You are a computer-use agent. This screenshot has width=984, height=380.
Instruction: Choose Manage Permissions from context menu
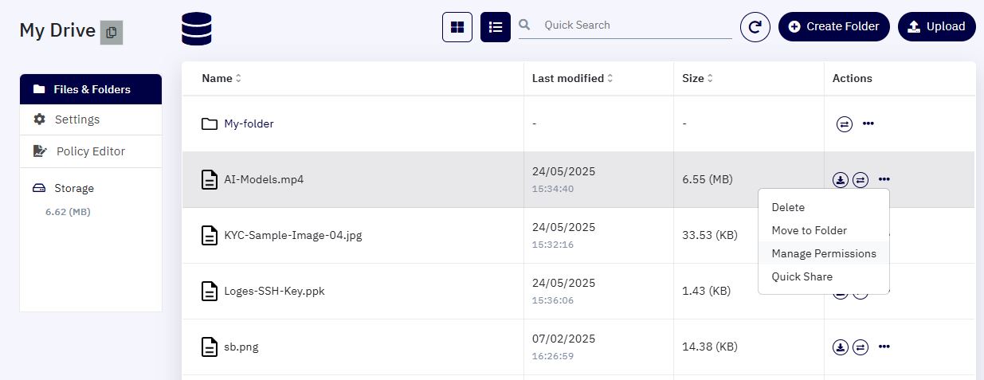(x=824, y=253)
